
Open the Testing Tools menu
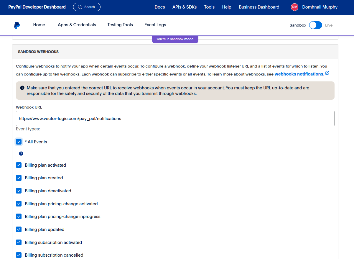pyautogui.click(x=120, y=25)
